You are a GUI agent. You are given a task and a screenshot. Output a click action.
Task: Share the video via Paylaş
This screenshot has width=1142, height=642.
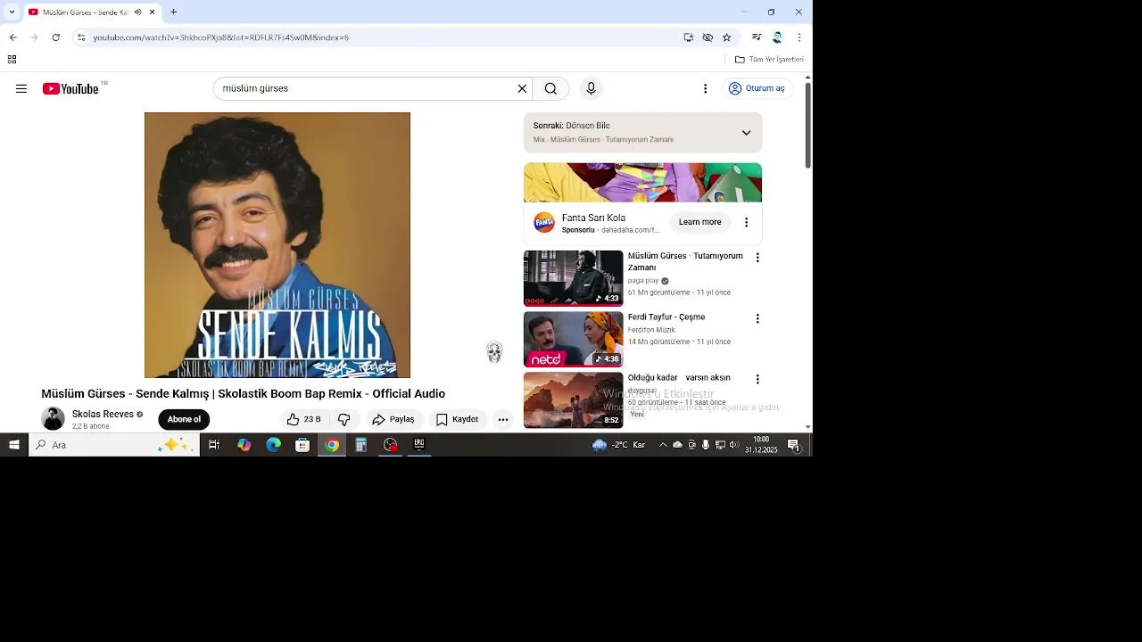393,419
